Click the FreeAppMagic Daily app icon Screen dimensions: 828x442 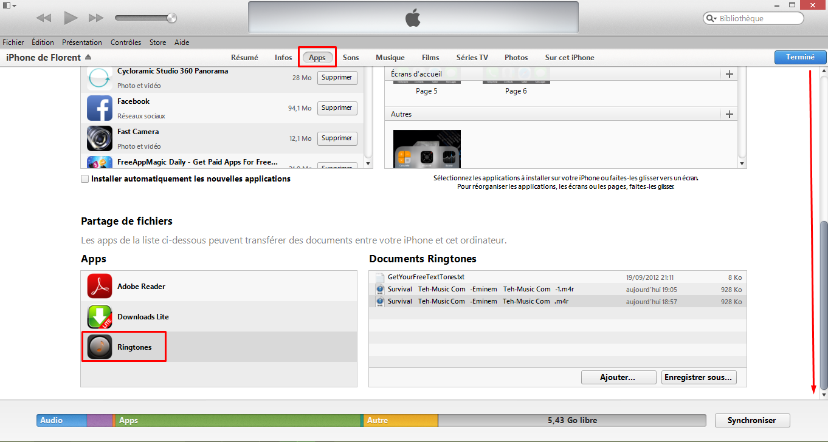(x=99, y=162)
